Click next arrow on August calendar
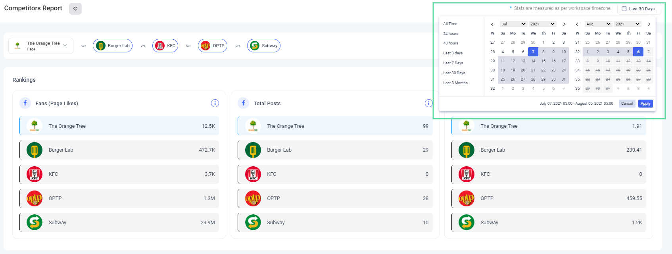Screen dimensions: 672x254 (x=649, y=24)
